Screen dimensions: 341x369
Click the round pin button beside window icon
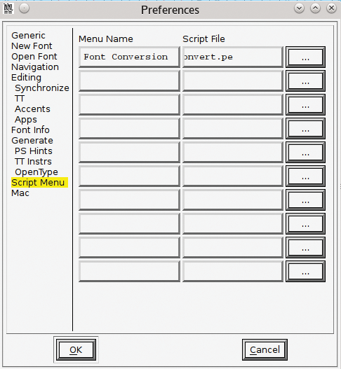point(24,8)
